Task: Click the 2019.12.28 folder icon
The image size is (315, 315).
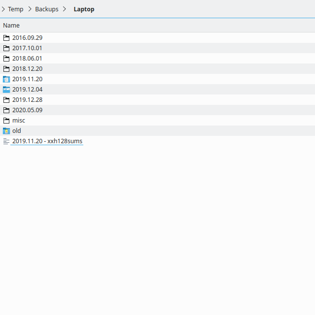Action: point(6,100)
